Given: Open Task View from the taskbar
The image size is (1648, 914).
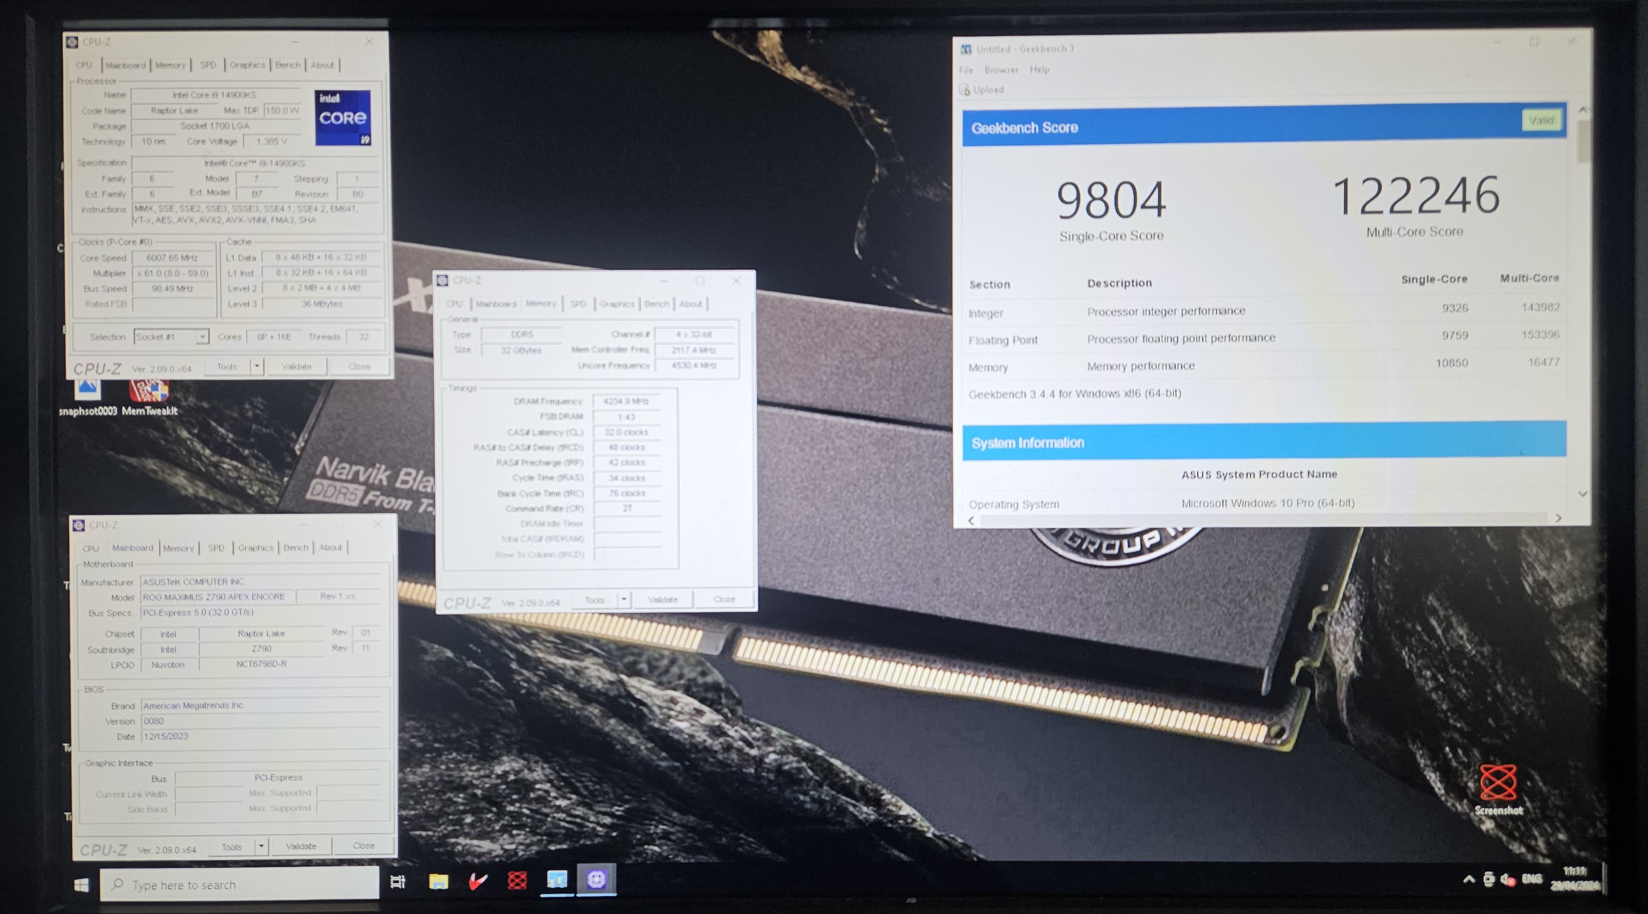Looking at the screenshot, I should point(398,882).
